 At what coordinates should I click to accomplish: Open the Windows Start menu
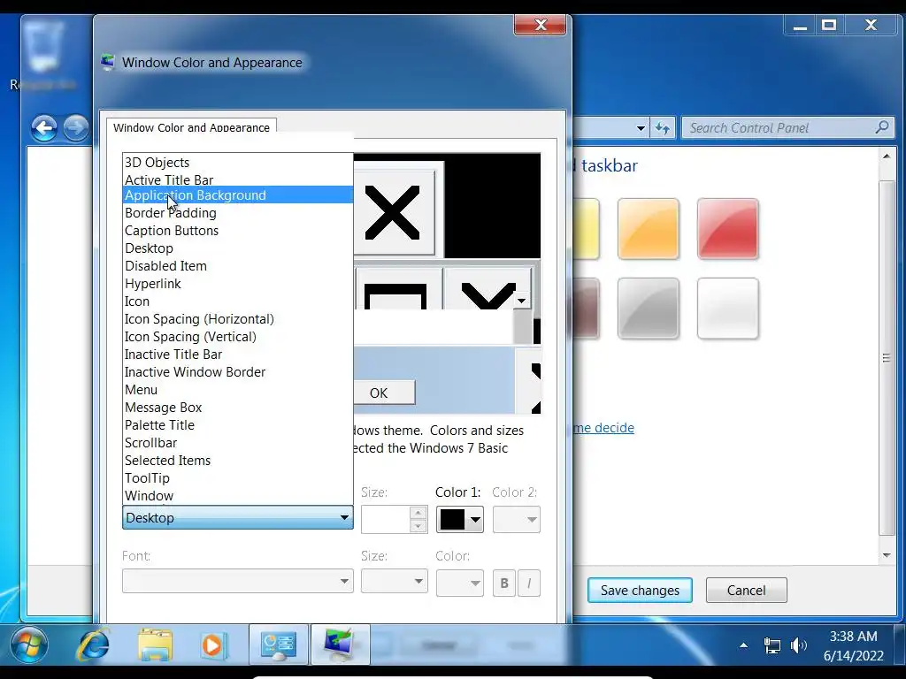click(29, 645)
